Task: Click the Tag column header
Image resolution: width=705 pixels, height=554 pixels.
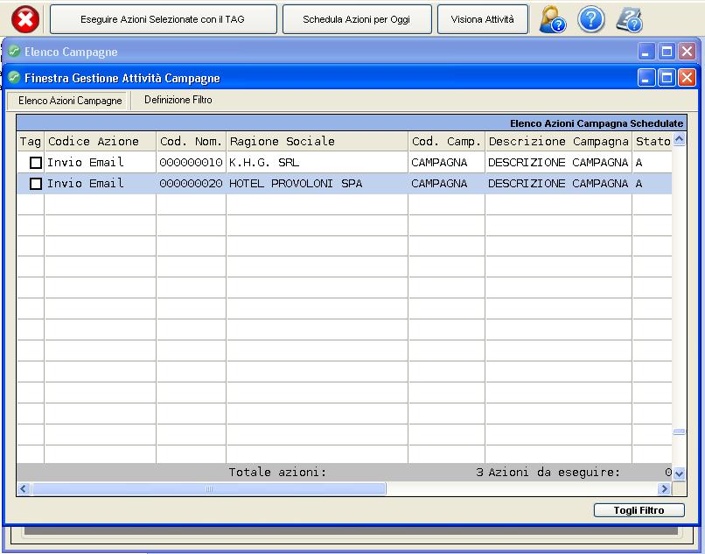Action: point(31,141)
